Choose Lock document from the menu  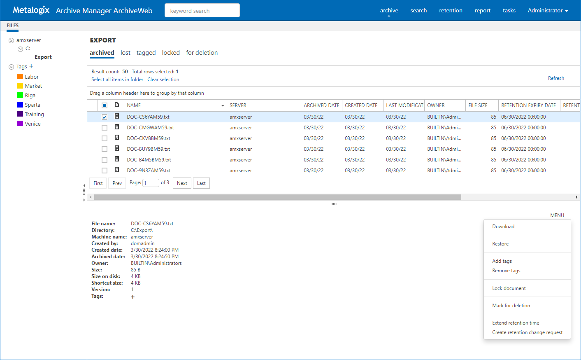click(x=509, y=288)
